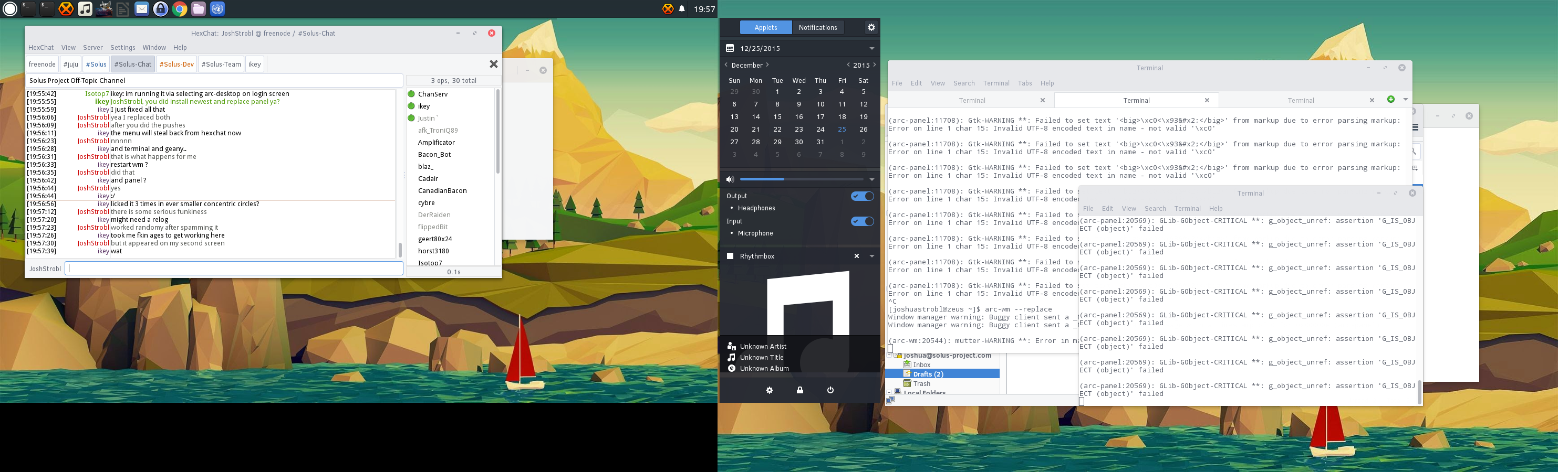Switch to the #Solus-Dev channel tab

click(x=176, y=64)
